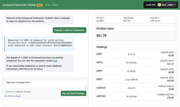The image size is (180, 107).
Task: Click the $11.11 WETH value
Action: (x=170, y=64)
